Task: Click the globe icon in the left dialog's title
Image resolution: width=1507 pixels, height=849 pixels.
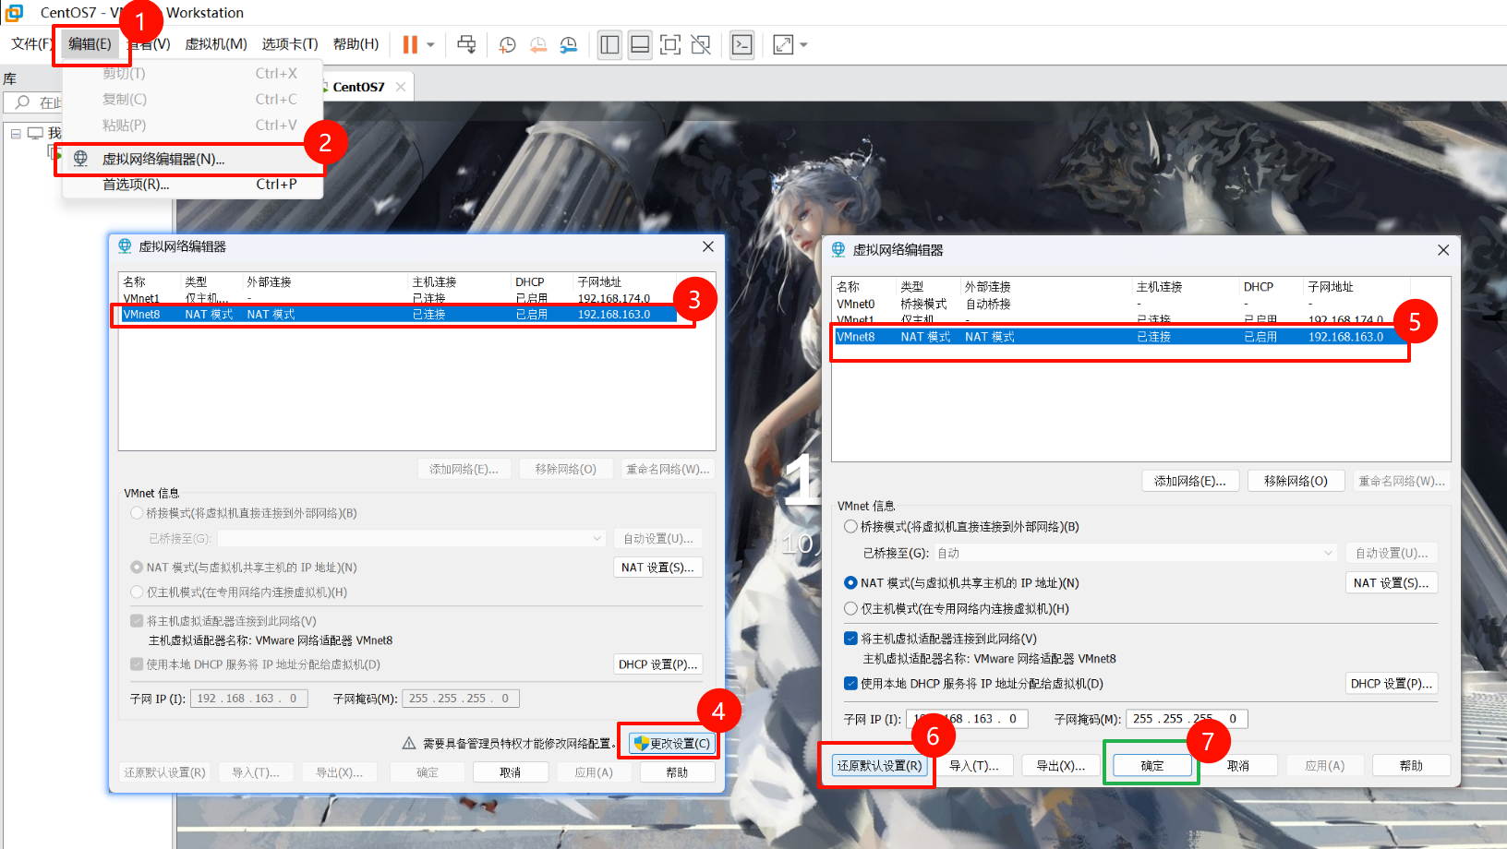Action: point(125,245)
